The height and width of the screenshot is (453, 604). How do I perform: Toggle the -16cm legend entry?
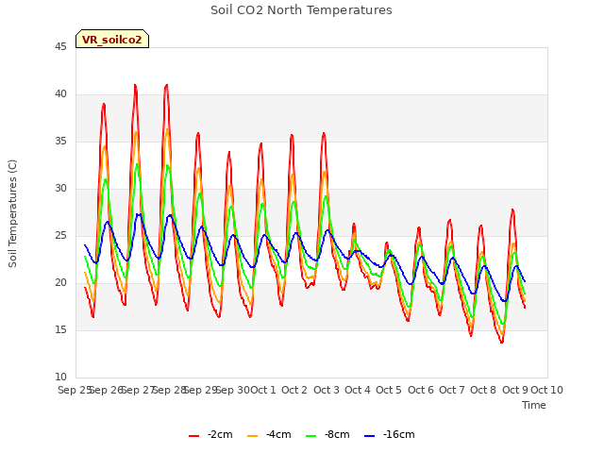click(x=390, y=434)
